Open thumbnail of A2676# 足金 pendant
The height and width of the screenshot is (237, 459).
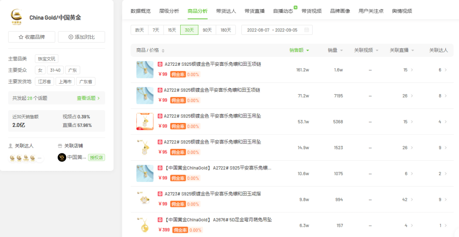(145, 225)
